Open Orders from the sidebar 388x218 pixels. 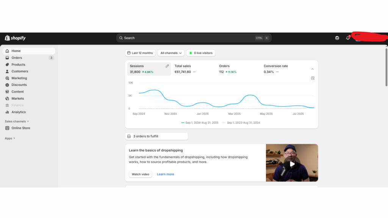(17, 58)
